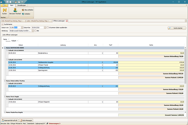The image size is (188, 125).
Task: Click the clipboard icon in quick access toolbar
Action: click(x=10, y=2)
